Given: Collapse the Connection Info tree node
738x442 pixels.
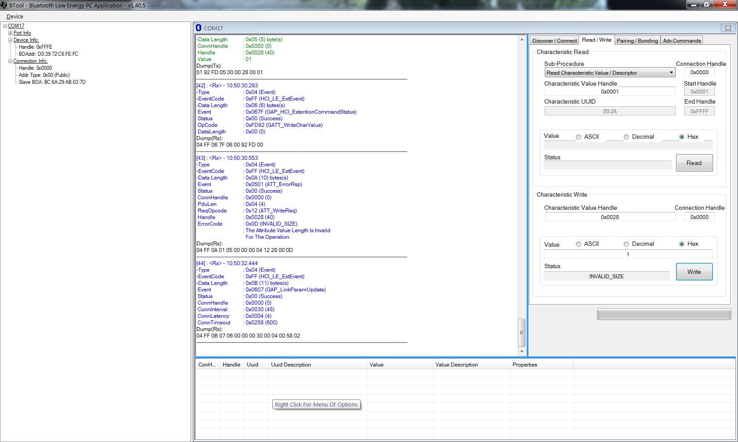Looking at the screenshot, I should [x=11, y=61].
